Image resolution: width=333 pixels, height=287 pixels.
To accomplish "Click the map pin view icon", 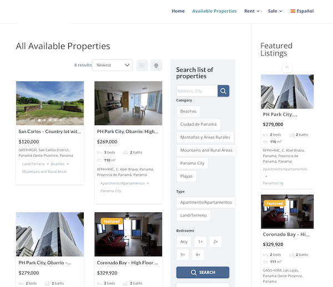I will (157, 66).
